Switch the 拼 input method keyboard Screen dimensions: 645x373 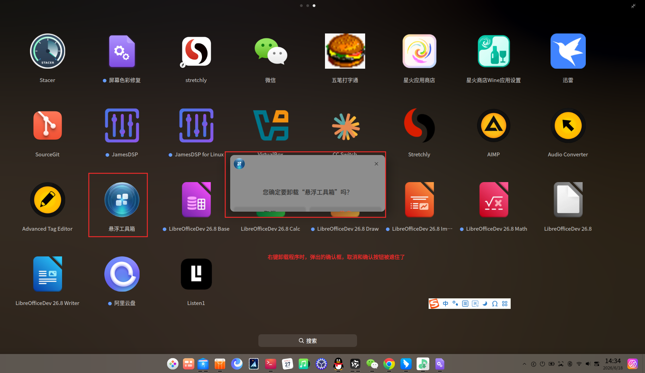click(475, 304)
